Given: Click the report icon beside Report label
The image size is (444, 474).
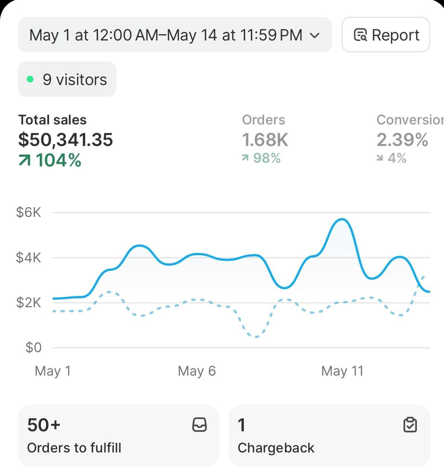Looking at the screenshot, I should [x=360, y=35].
